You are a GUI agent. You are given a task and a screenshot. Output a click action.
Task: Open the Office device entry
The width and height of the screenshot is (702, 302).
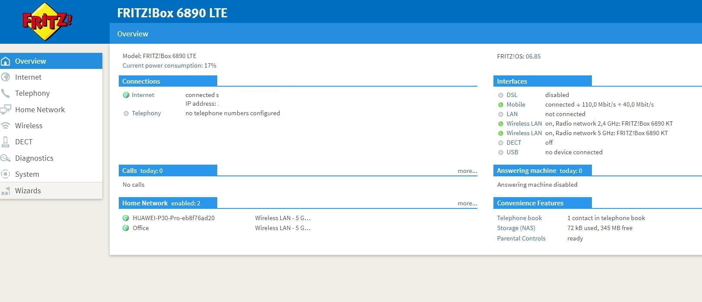point(140,228)
